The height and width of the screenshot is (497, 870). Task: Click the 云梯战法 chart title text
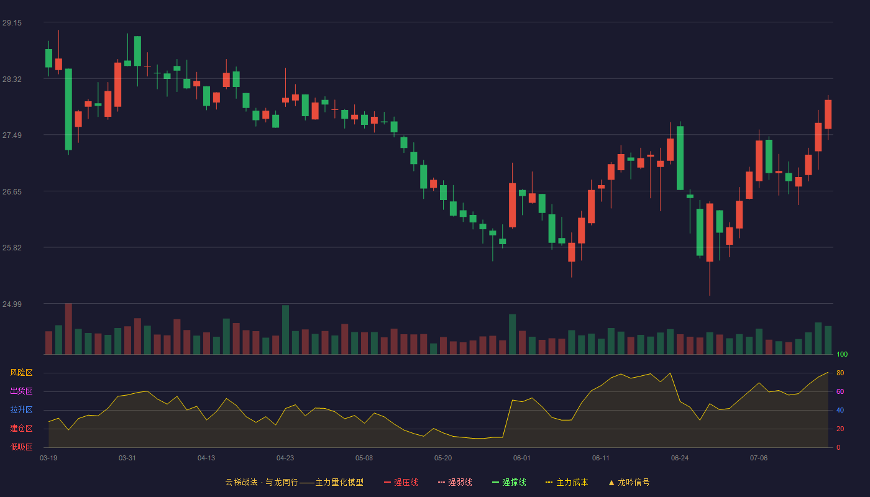pyautogui.click(x=241, y=482)
